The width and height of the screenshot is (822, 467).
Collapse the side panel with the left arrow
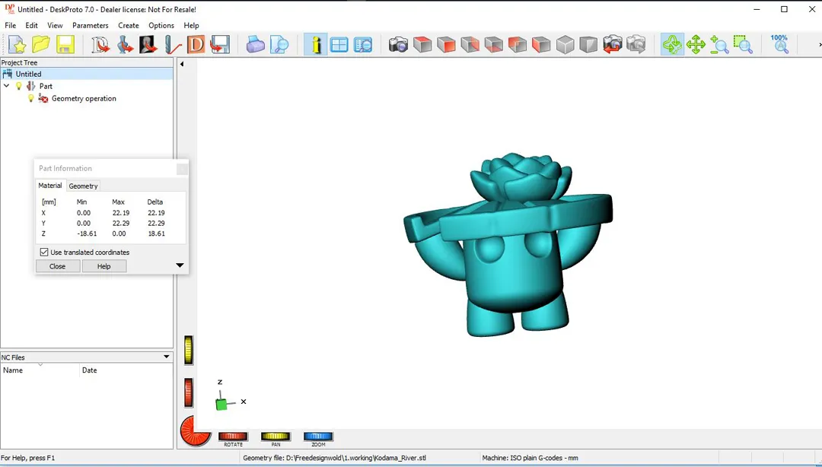pos(182,64)
